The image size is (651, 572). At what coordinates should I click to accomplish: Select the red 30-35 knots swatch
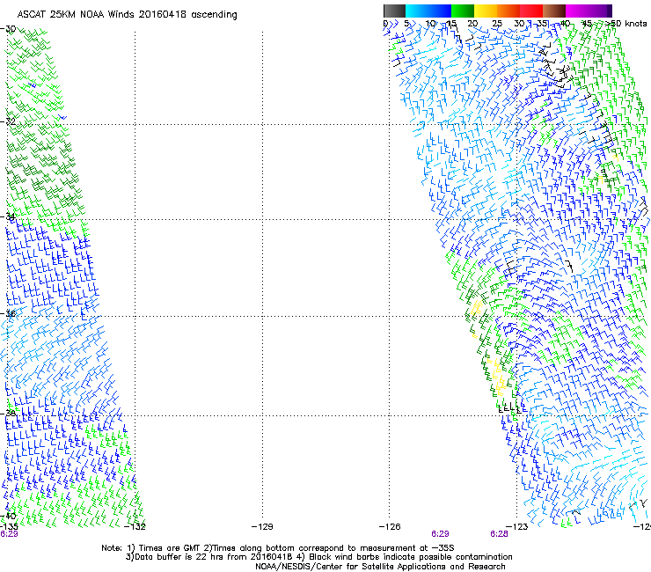531,11
